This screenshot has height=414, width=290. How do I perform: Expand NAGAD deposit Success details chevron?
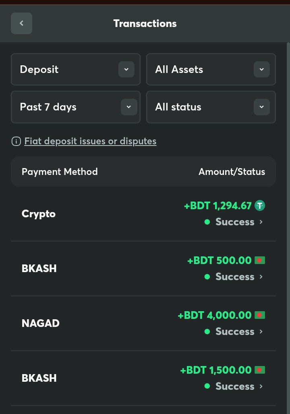(261, 332)
